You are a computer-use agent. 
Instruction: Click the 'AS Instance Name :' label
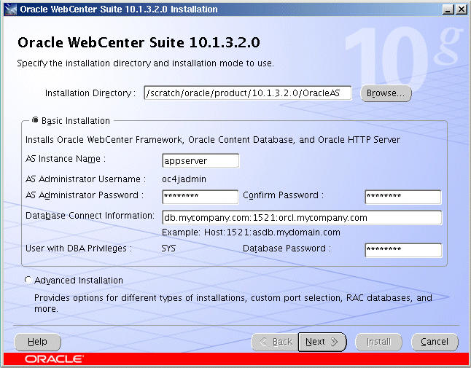pos(66,159)
